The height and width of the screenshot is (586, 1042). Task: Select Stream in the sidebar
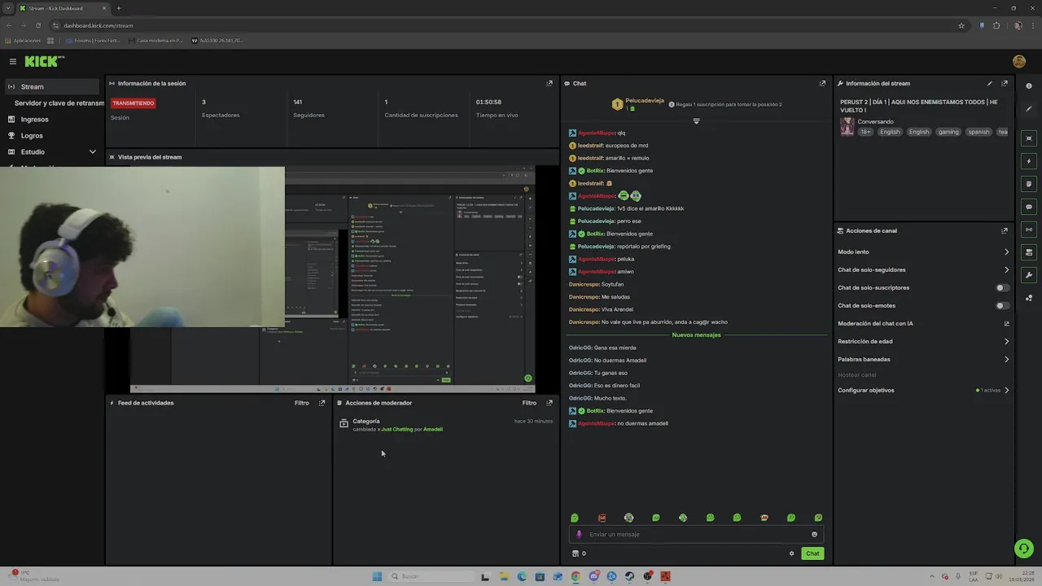[52, 86]
